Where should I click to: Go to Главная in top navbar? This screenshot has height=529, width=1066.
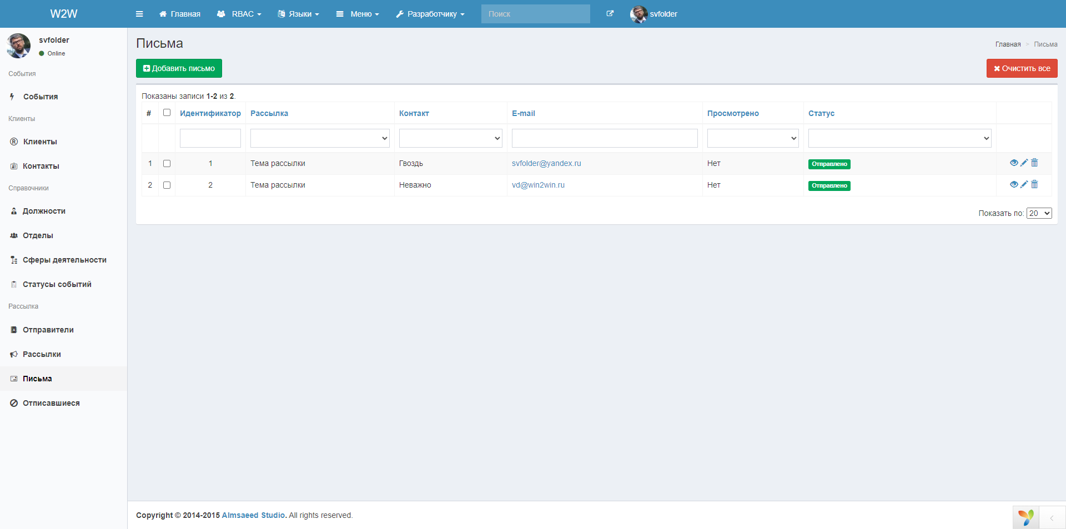(x=180, y=14)
